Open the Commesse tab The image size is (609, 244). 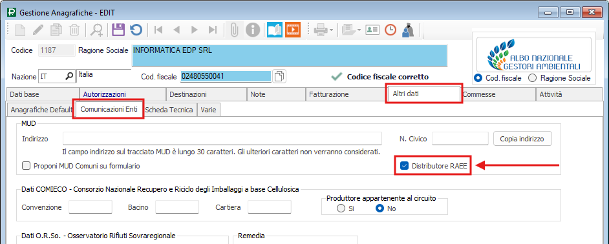[x=498, y=94]
